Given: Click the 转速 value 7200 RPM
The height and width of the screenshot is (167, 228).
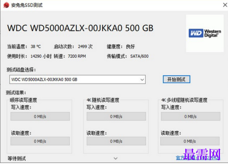Looking at the screenshot, I should pyautogui.click(x=77, y=56).
